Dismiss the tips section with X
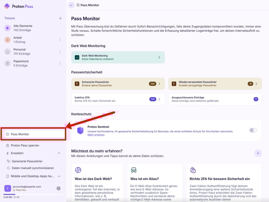This screenshot has height=202, width=269. (x=258, y=153)
